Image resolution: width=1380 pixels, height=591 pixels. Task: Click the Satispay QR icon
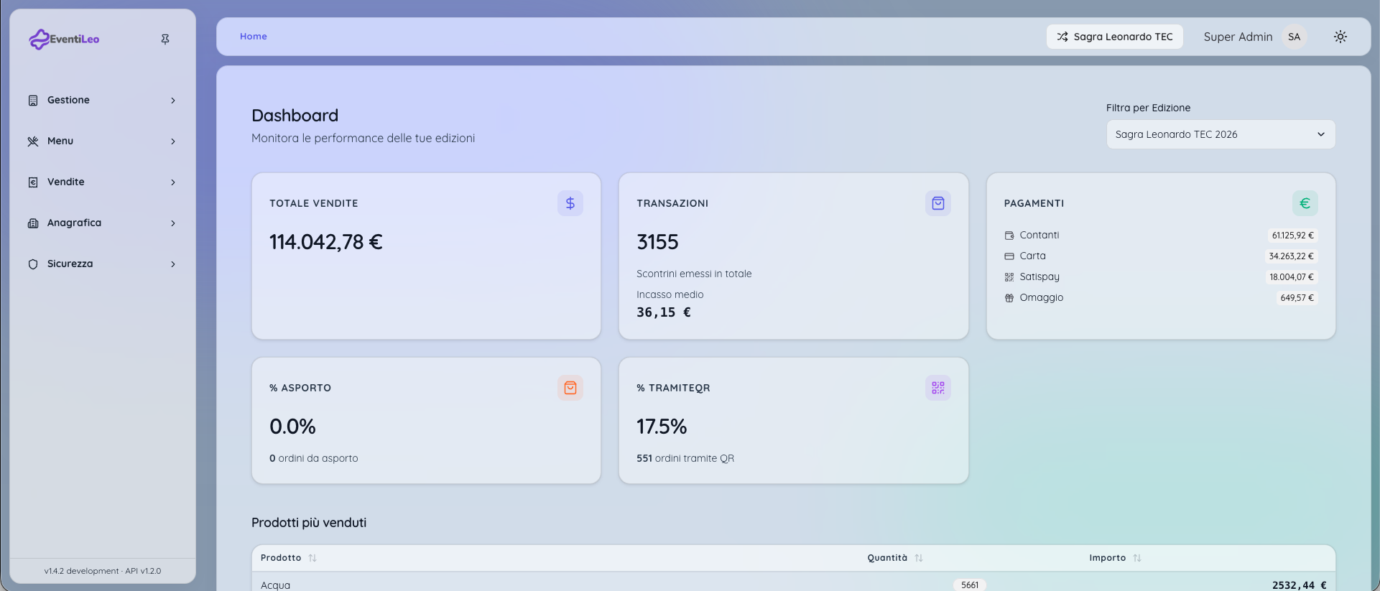pyautogui.click(x=1009, y=277)
